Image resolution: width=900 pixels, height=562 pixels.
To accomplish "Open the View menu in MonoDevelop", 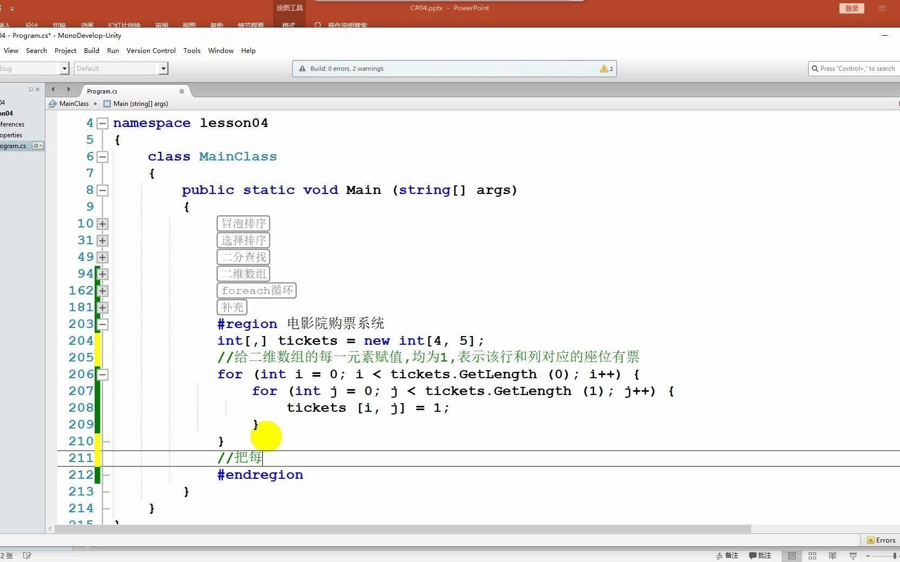I will 11,50.
